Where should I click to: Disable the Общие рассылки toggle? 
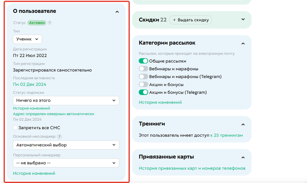point(144,61)
